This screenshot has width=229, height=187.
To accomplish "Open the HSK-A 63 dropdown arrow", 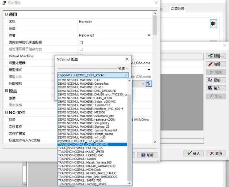I will pyautogui.click(x=149, y=35).
